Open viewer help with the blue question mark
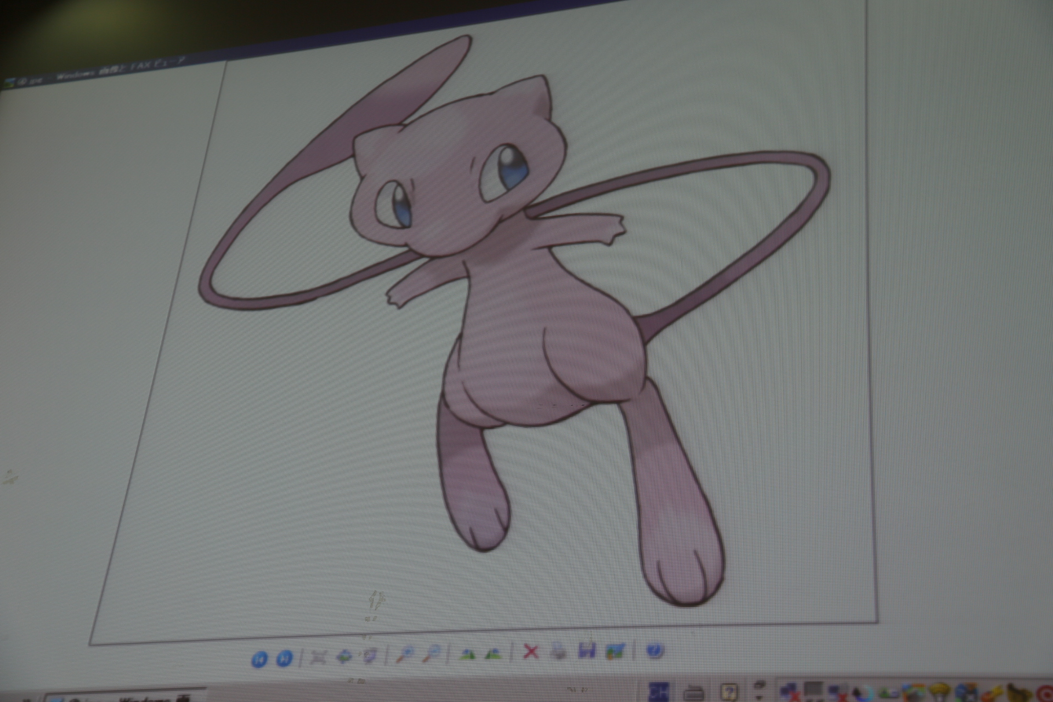This screenshot has height=702, width=1053. coord(655,651)
